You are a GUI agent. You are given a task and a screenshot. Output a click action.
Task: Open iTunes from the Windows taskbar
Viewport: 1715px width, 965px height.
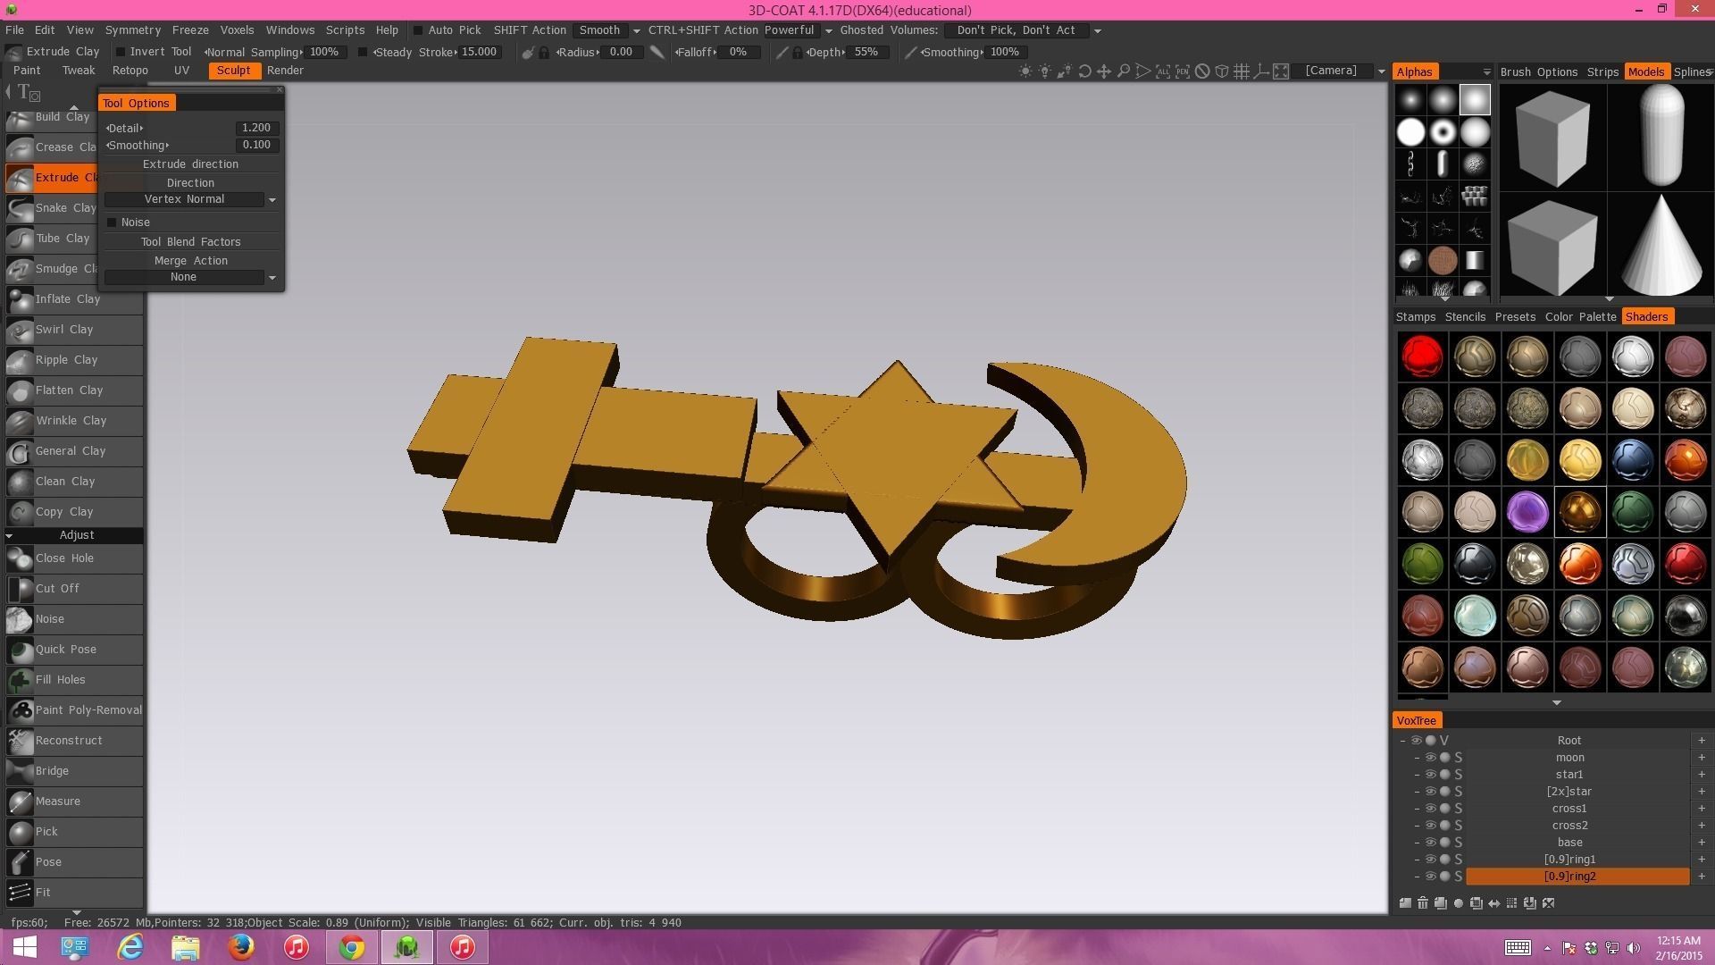point(297,947)
